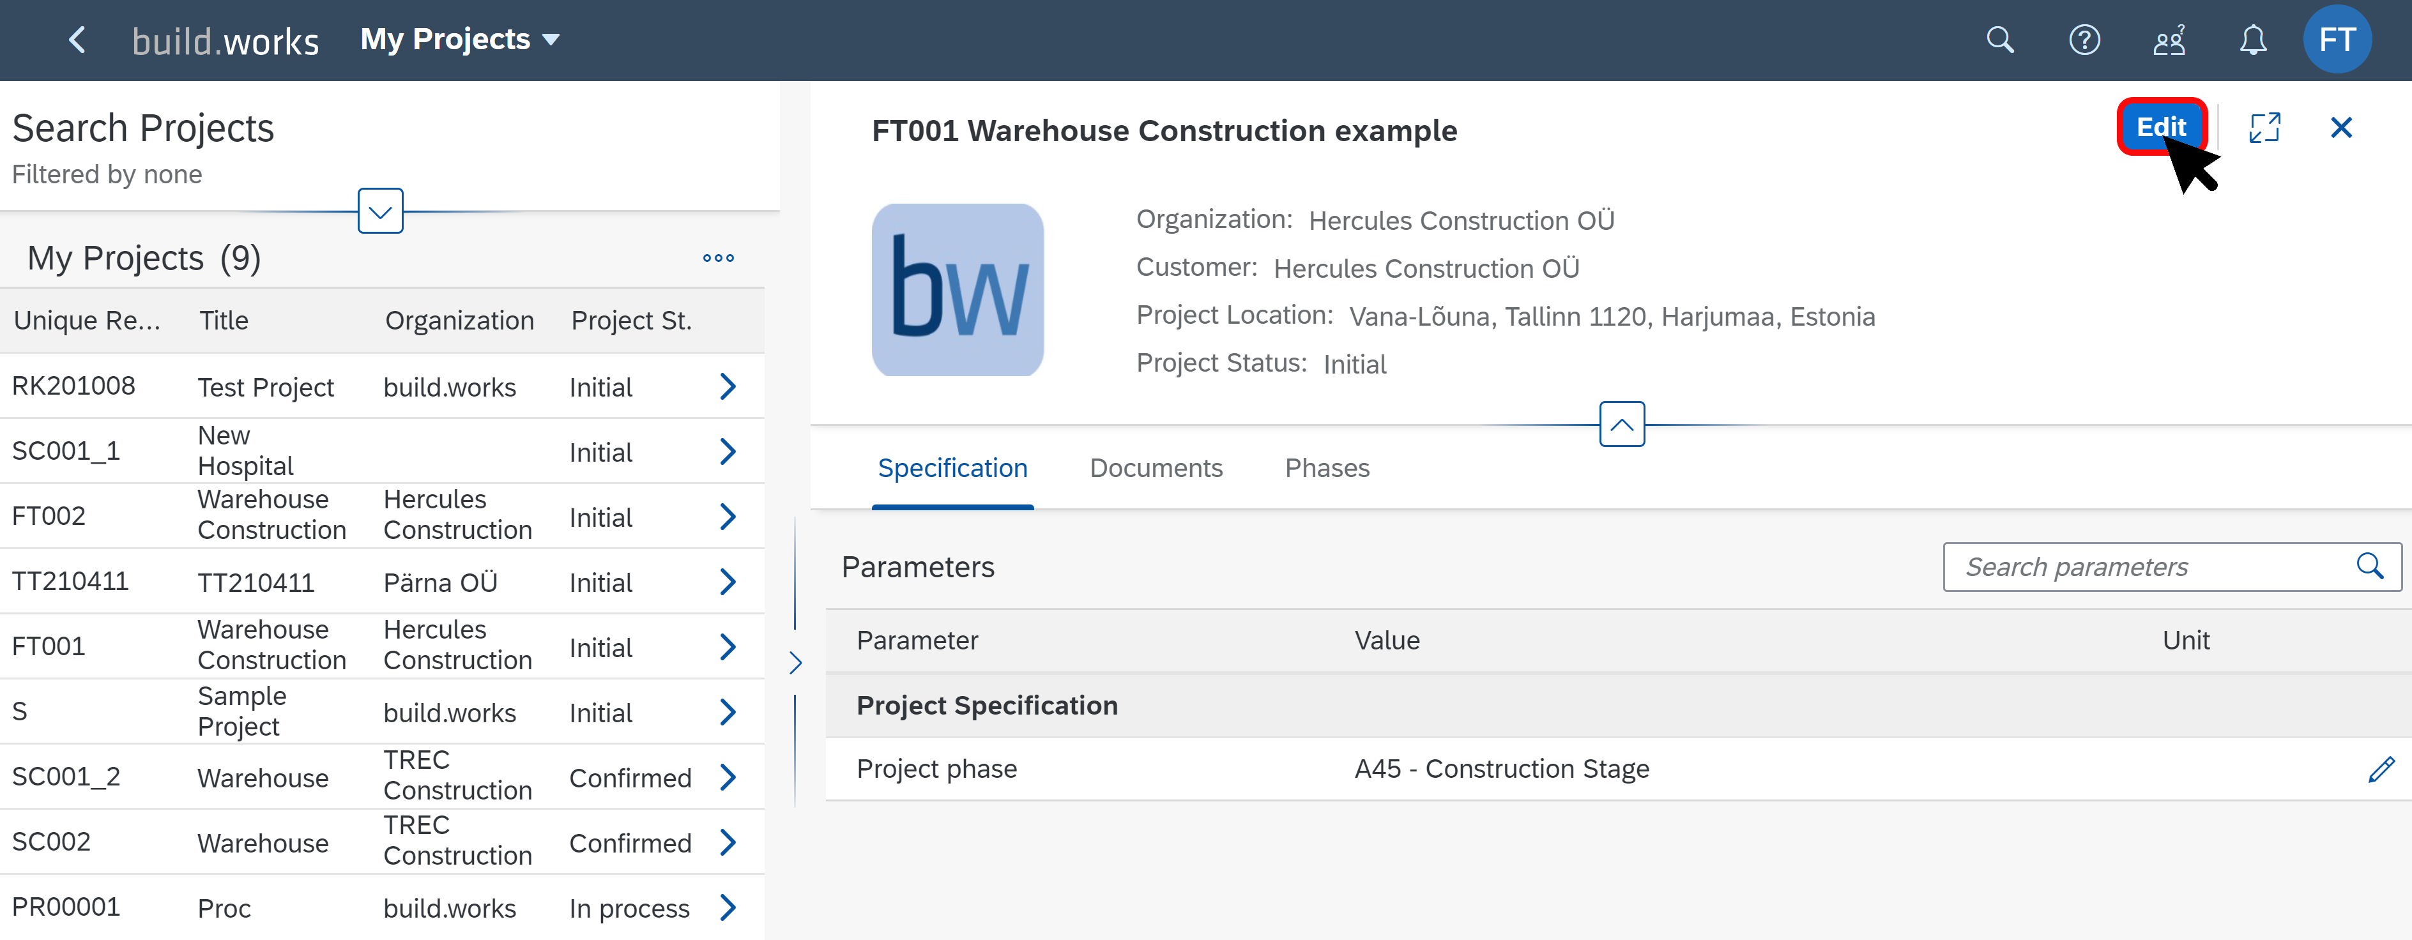Open row RK201008 via its chevron
Image resolution: width=2412 pixels, height=940 pixels.
pos(728,387)
